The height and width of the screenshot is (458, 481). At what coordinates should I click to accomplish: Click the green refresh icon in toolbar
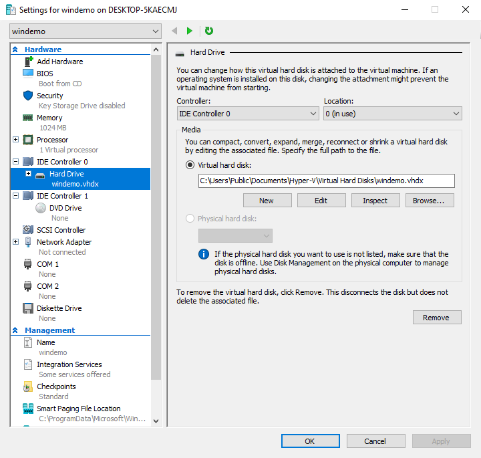209,31
